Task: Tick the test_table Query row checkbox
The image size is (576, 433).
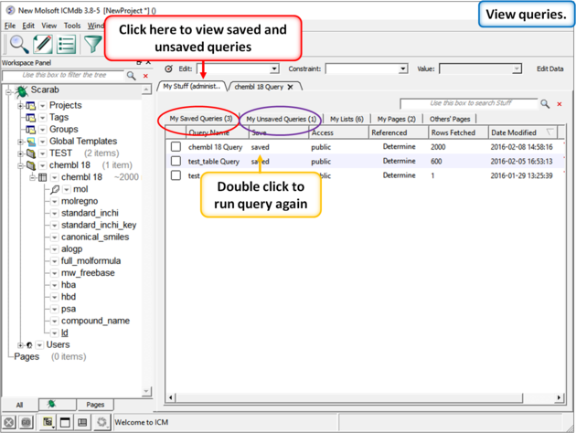Action: tap(176, 162)
